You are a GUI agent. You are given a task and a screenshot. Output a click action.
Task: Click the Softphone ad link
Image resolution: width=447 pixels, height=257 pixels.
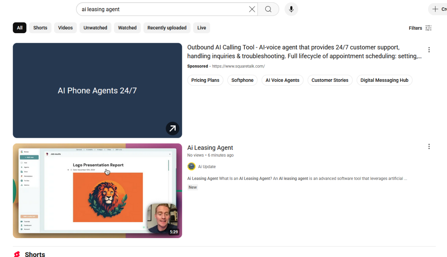click(242, 80)
